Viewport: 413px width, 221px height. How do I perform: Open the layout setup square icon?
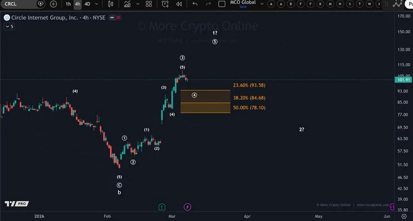[x=222, y=4]
